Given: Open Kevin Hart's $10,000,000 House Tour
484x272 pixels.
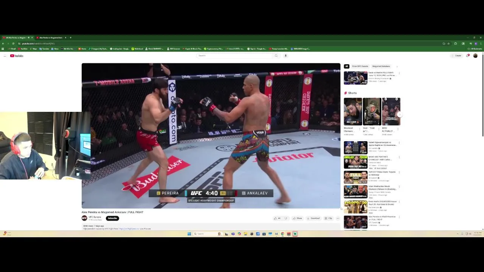Looking at the screenshot, I should point(355,207).
